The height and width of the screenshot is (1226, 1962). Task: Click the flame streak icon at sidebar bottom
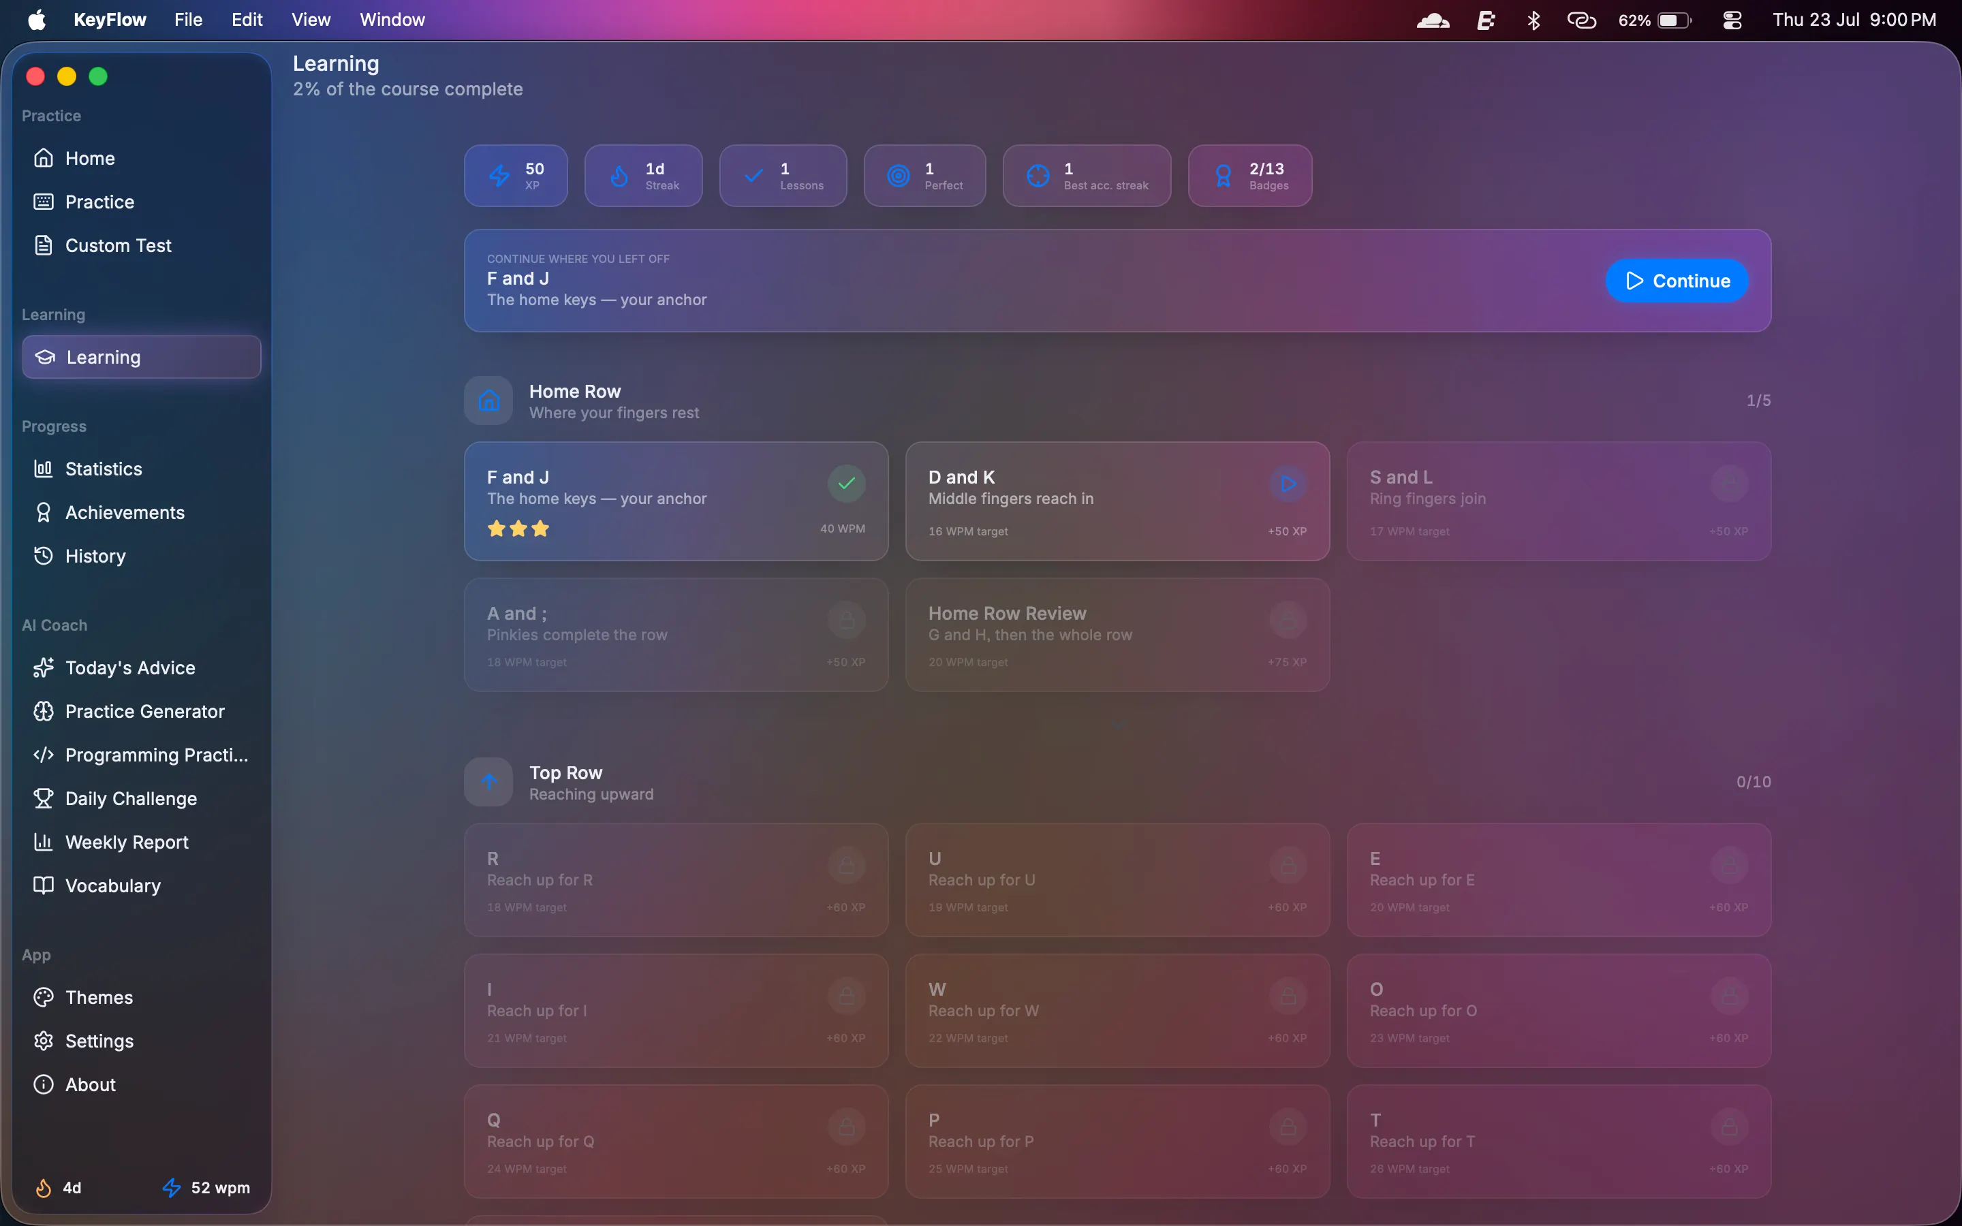[43, 1188]
